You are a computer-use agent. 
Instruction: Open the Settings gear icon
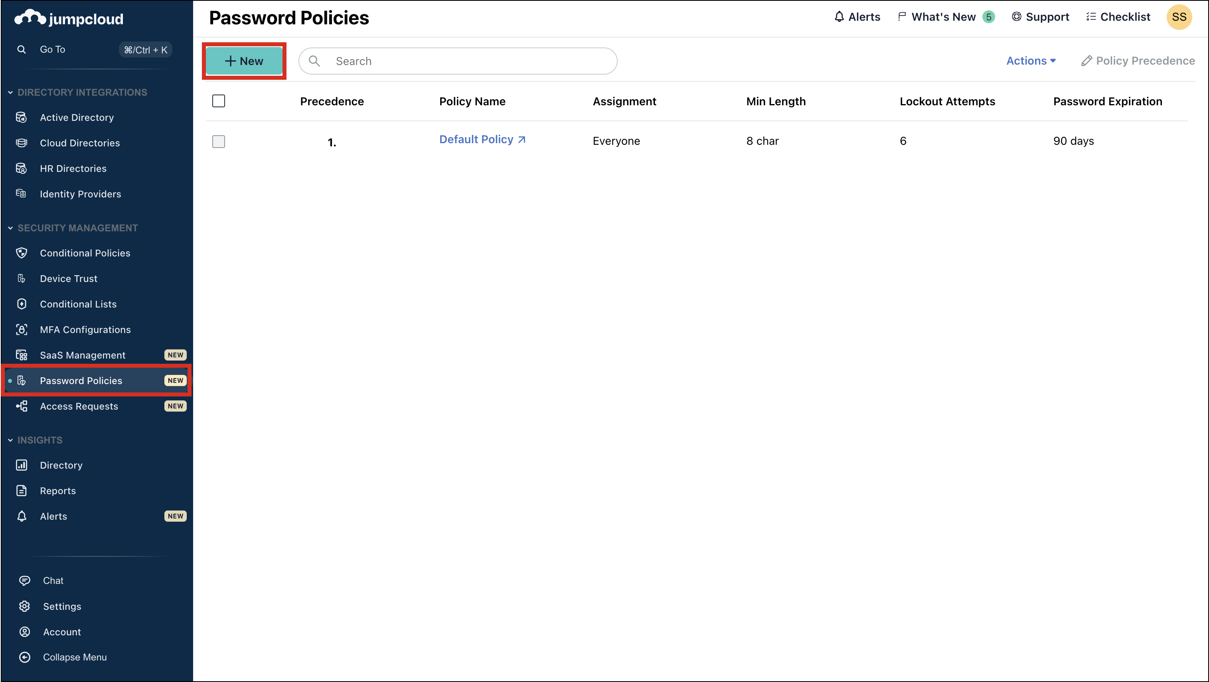tap(24, 606)
